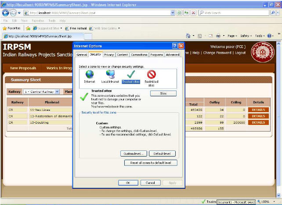Image resolution: width=282 pixels, height=205 pixels.
Task: Click the Sites button for trusted zone
Action: [x=163, y=94]
